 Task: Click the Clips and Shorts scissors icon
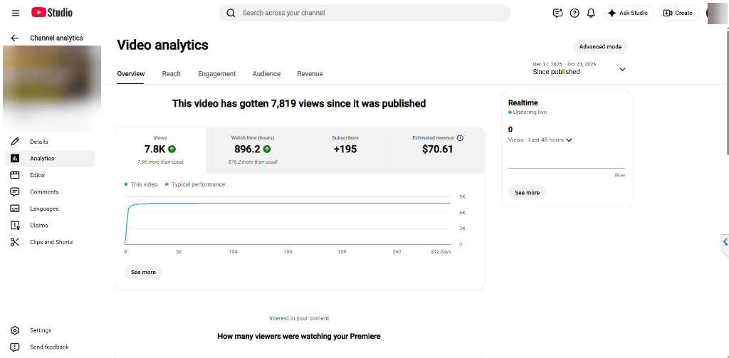(x=15, y=242)
